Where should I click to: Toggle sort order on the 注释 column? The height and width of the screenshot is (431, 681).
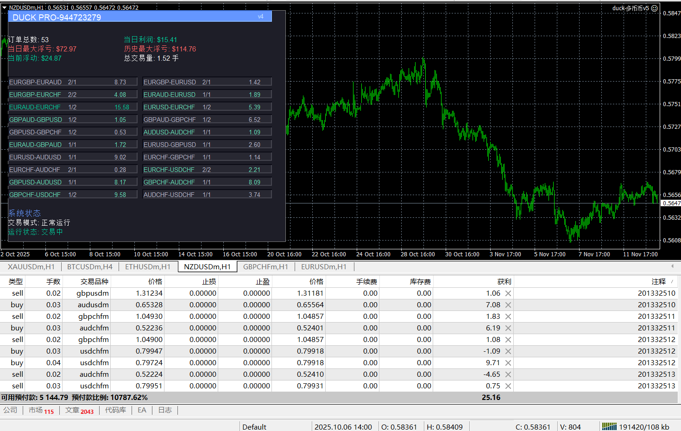click(658, 281)
